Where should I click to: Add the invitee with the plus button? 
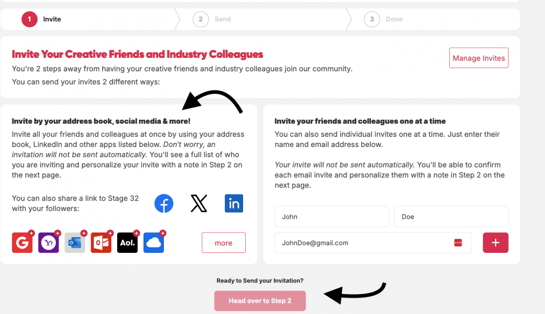pyautogui.click(x=496, y=243)
